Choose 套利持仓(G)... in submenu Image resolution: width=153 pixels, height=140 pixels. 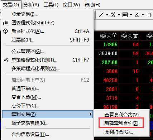click(121, 132)
